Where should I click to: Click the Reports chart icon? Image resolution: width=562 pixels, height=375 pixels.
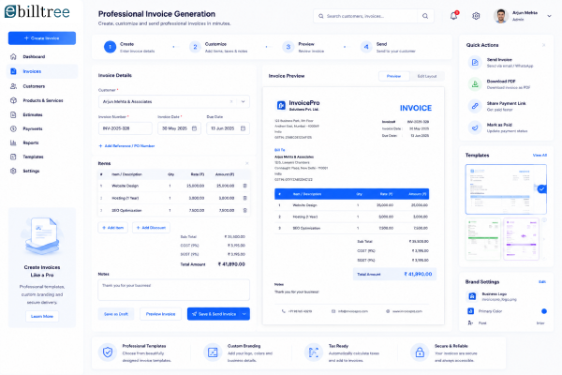[13, 142]
